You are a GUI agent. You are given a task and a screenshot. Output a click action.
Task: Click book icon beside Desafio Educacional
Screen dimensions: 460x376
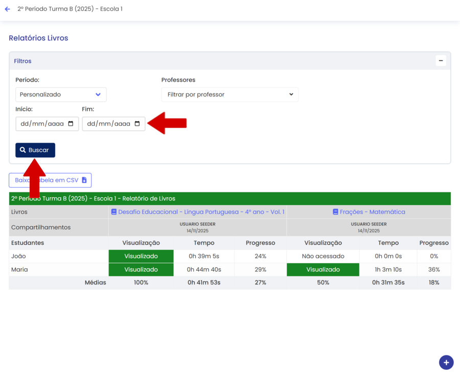click(114, 212)
